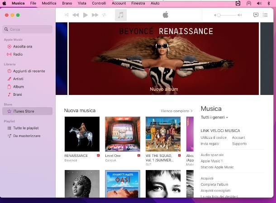Click the Cerca search field
This screenshot has height=203, width=276.
pos(28,29)
